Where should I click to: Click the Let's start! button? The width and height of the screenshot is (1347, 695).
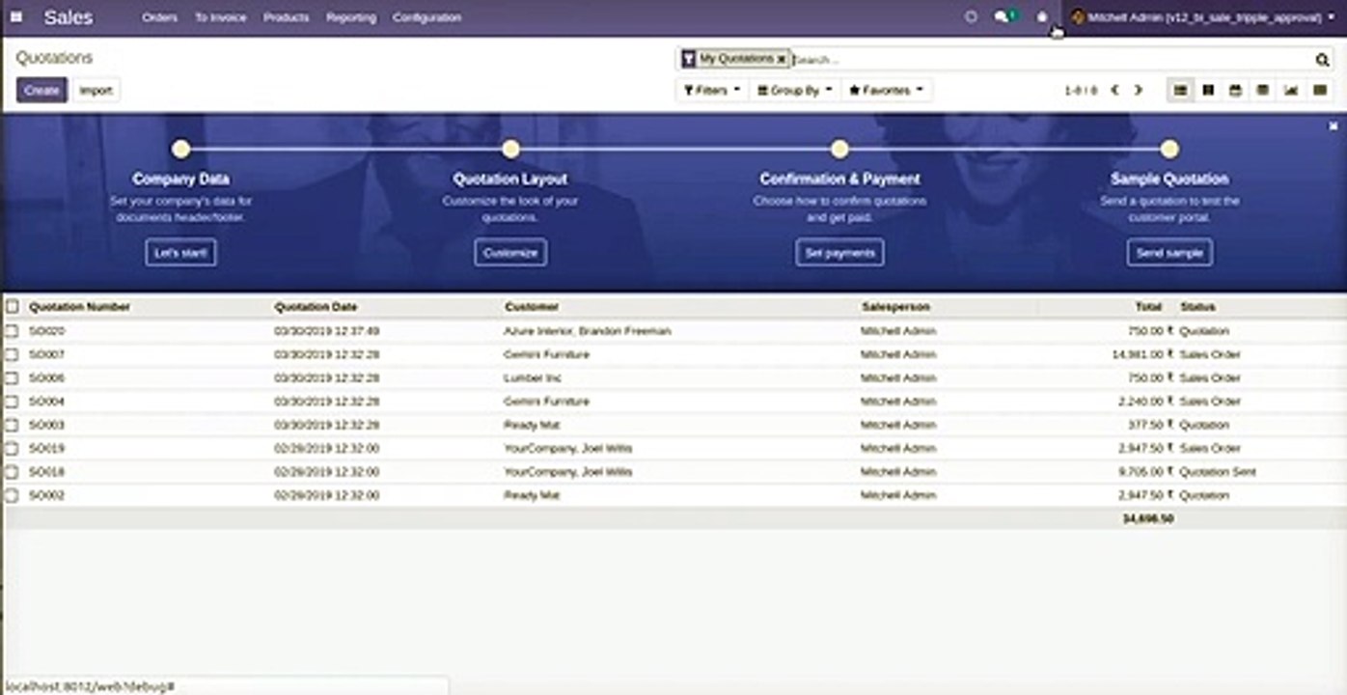click(181, 253)
